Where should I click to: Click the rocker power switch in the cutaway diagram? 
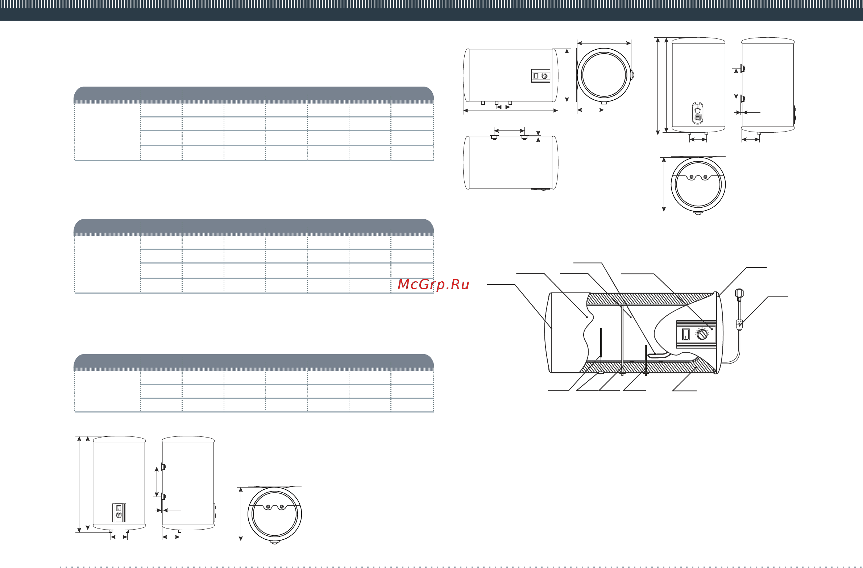[685, 334]
